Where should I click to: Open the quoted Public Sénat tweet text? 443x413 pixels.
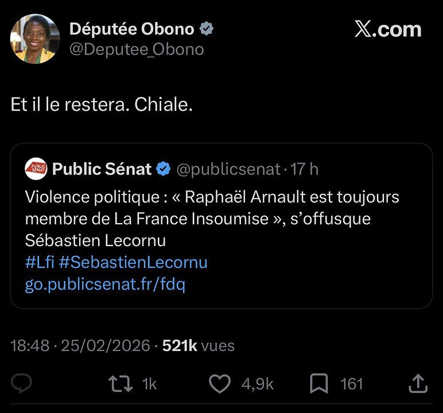[x=212, y=218]
